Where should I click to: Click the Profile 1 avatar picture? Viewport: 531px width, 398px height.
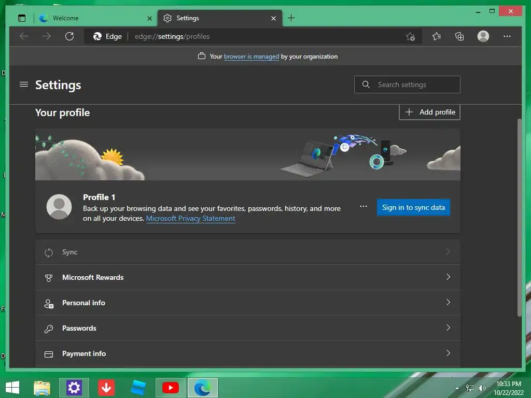(59, 207)
